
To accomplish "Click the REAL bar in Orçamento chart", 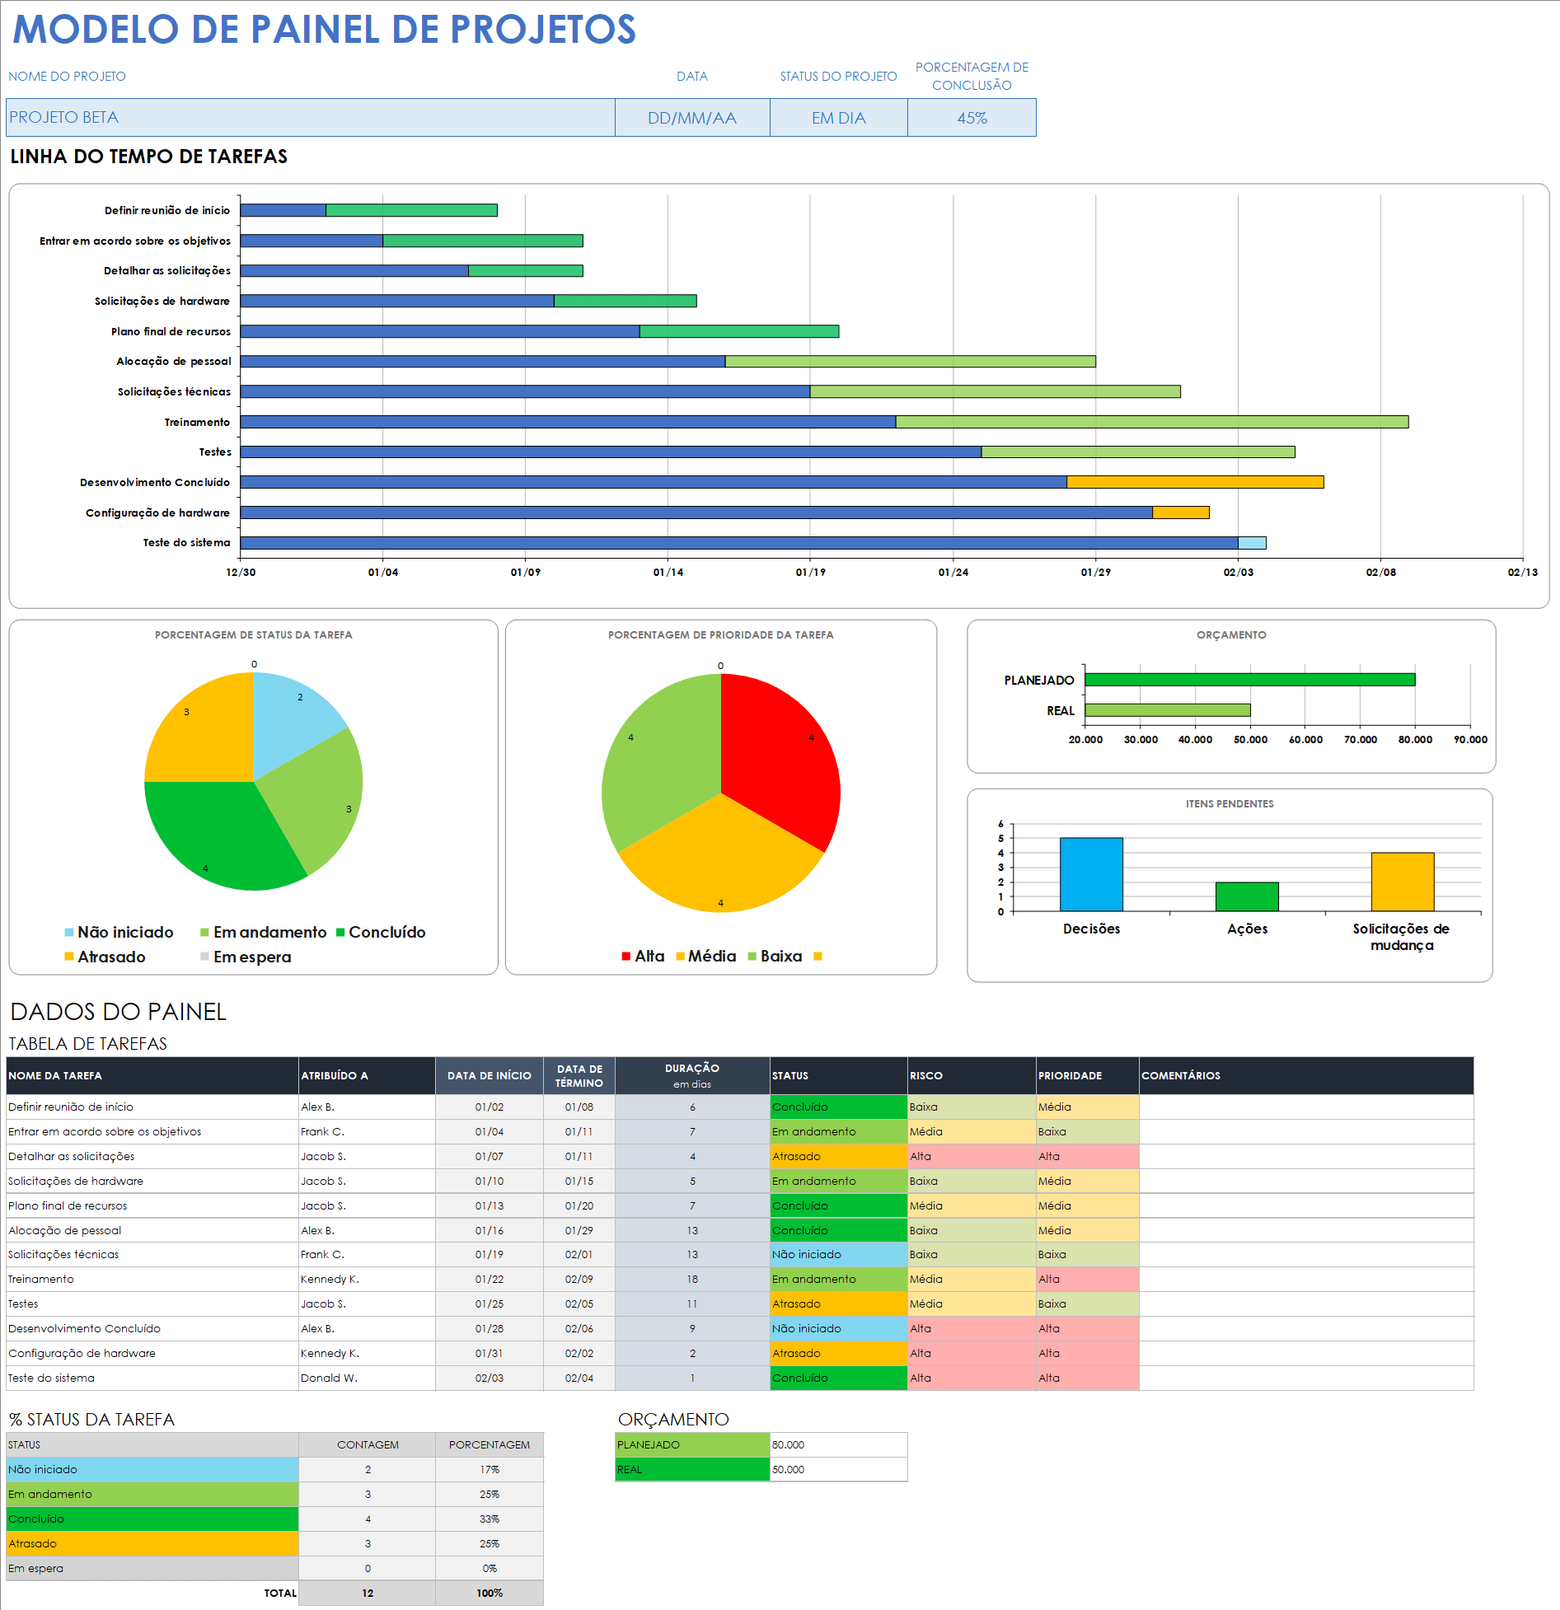I will pos(1168,710).
